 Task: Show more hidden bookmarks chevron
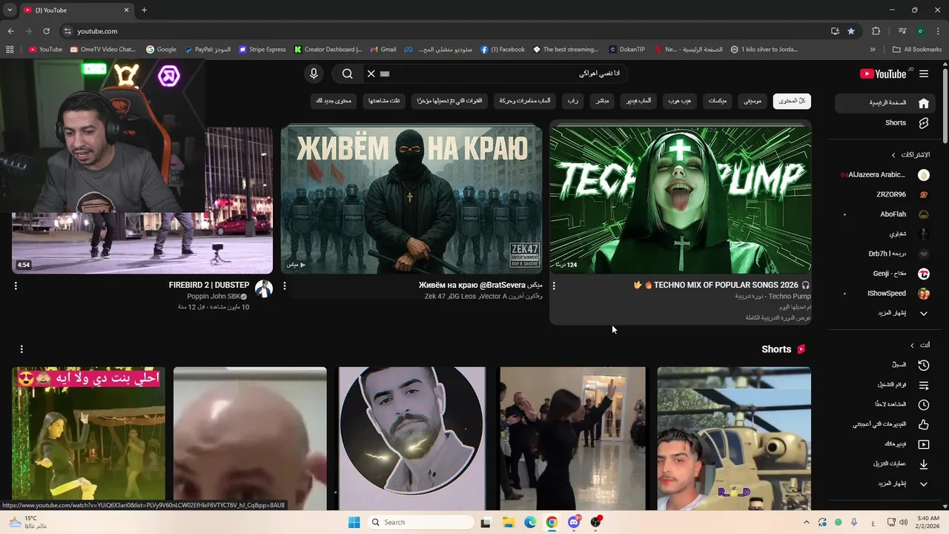[x=873, y=50]
